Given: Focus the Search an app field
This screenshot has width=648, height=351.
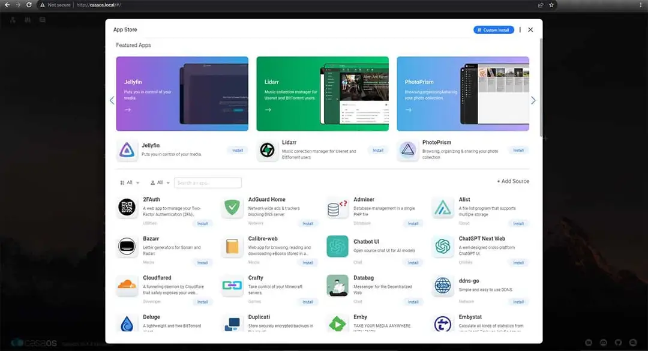Looking at the screenshot, I should click(x=208, y=183).
